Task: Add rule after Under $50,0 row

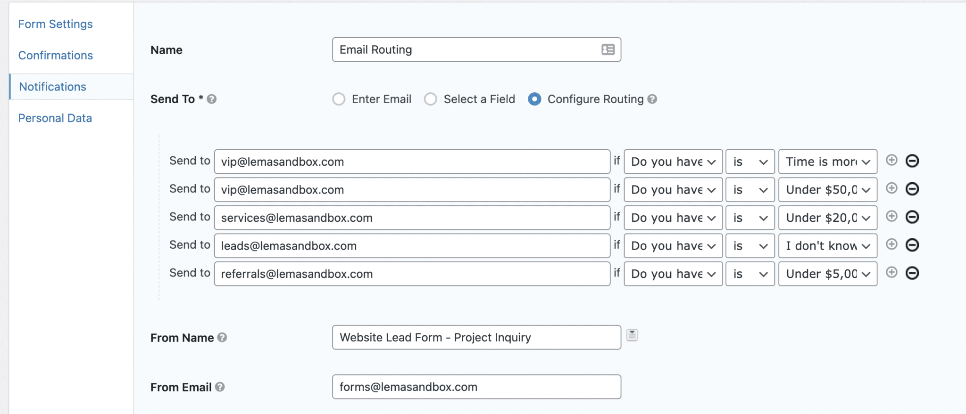Action: click(x=891, y=188)
